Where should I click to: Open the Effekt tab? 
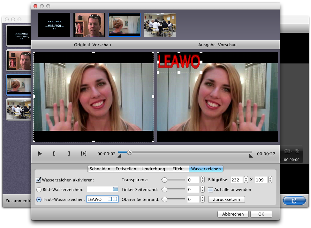tap(178, 169)
